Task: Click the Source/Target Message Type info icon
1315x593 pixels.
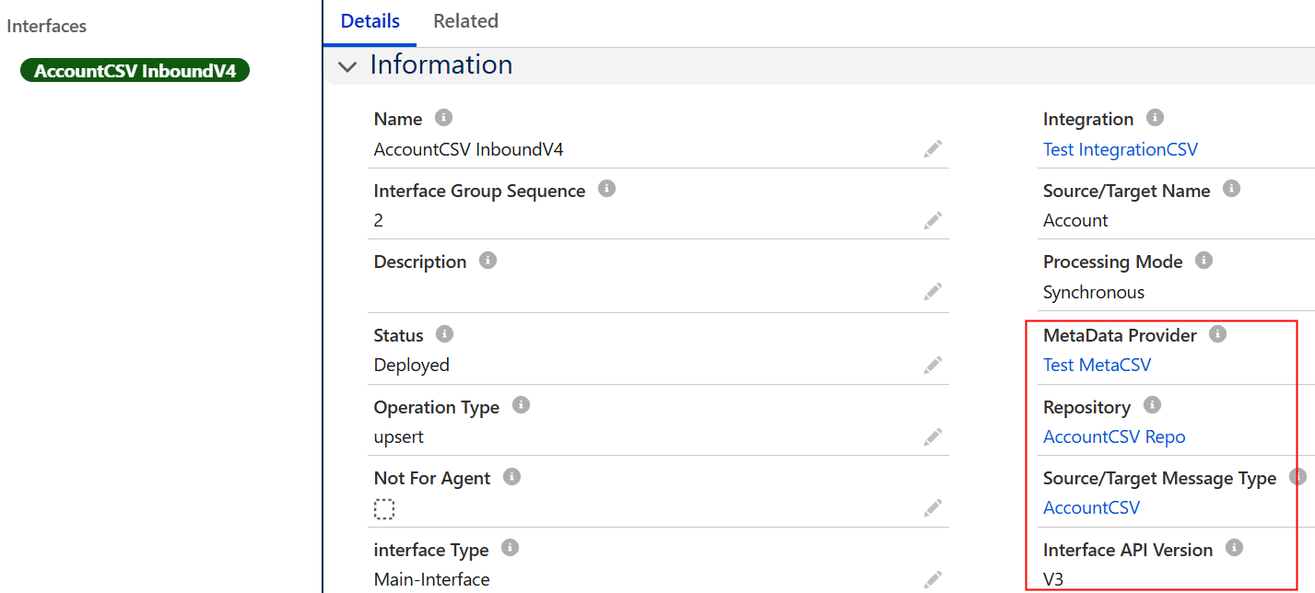Action: click(x=1297, y=477)
